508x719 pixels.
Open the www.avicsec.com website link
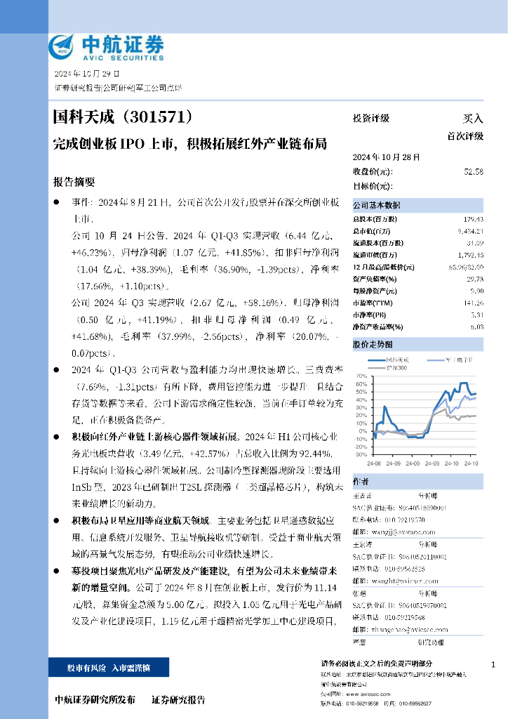(x=368, y=694)
